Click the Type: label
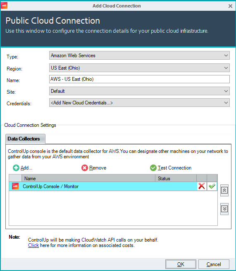236x271 pixels. (12, 57)
